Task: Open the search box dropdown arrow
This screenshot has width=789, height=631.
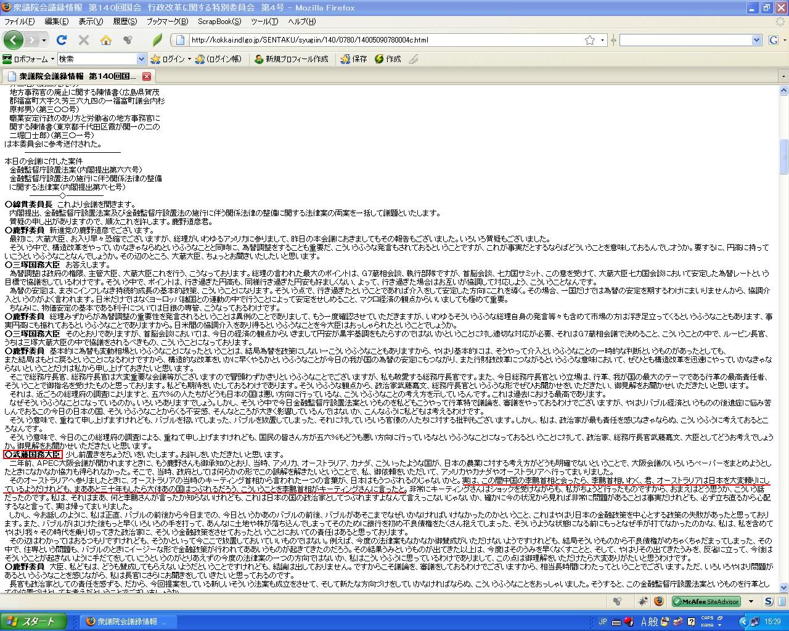Action: (757, 40)
